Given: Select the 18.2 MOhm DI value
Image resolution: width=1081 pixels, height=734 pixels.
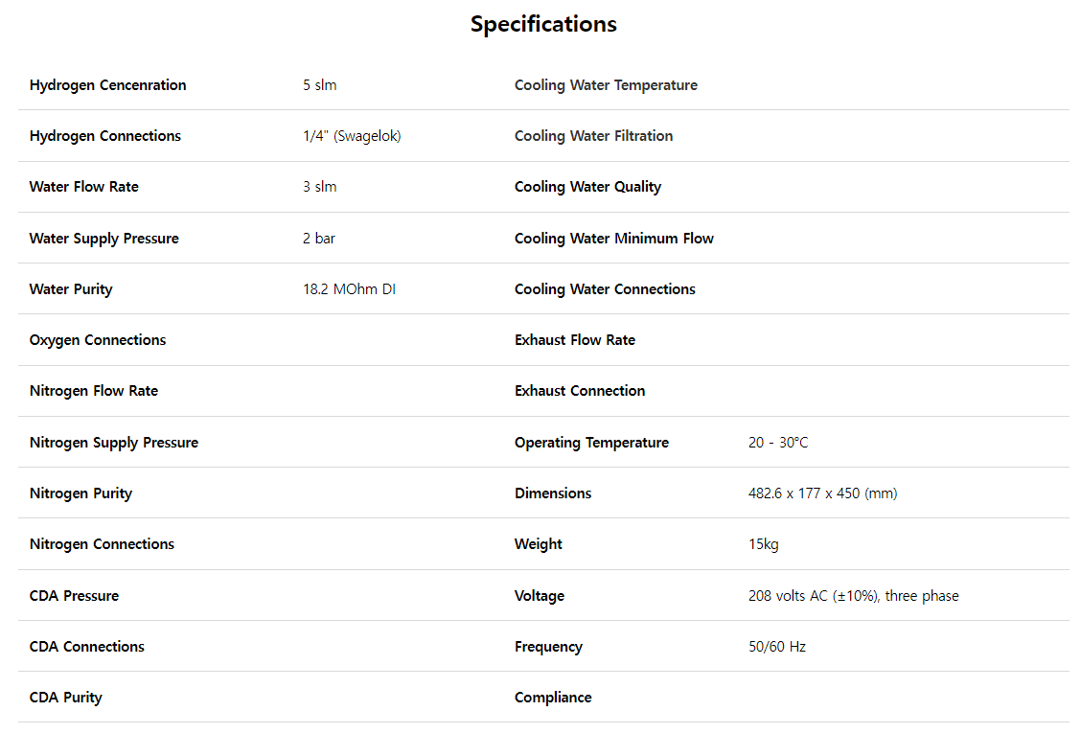Looking at the screenshot, I should (349, 289).
